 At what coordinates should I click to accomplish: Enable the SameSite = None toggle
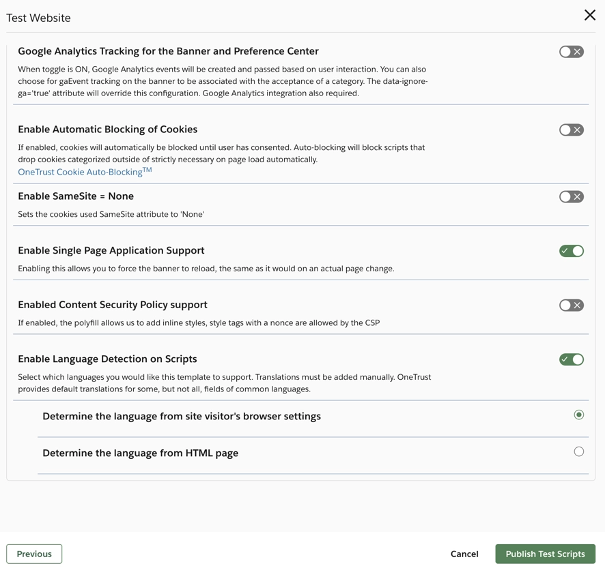(x=571, y=197)
